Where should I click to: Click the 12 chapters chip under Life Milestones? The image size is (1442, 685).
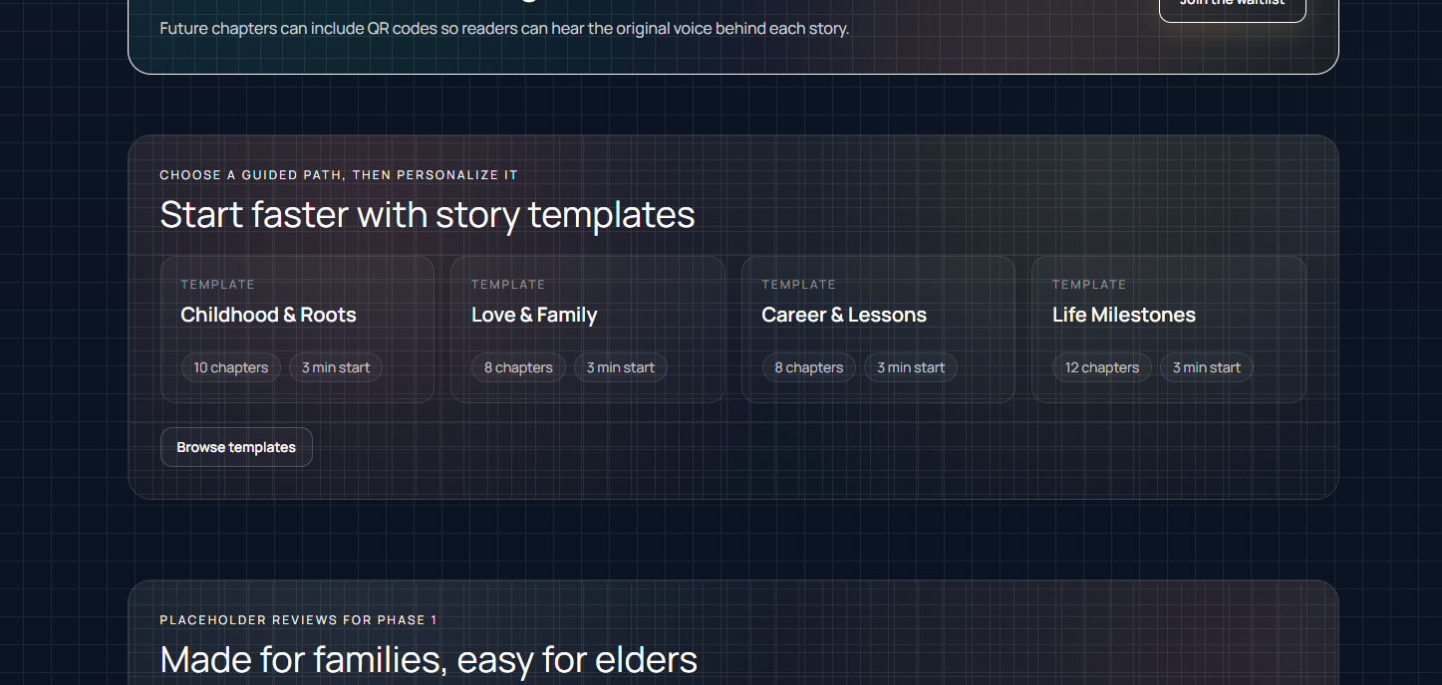pos(1101,367)
